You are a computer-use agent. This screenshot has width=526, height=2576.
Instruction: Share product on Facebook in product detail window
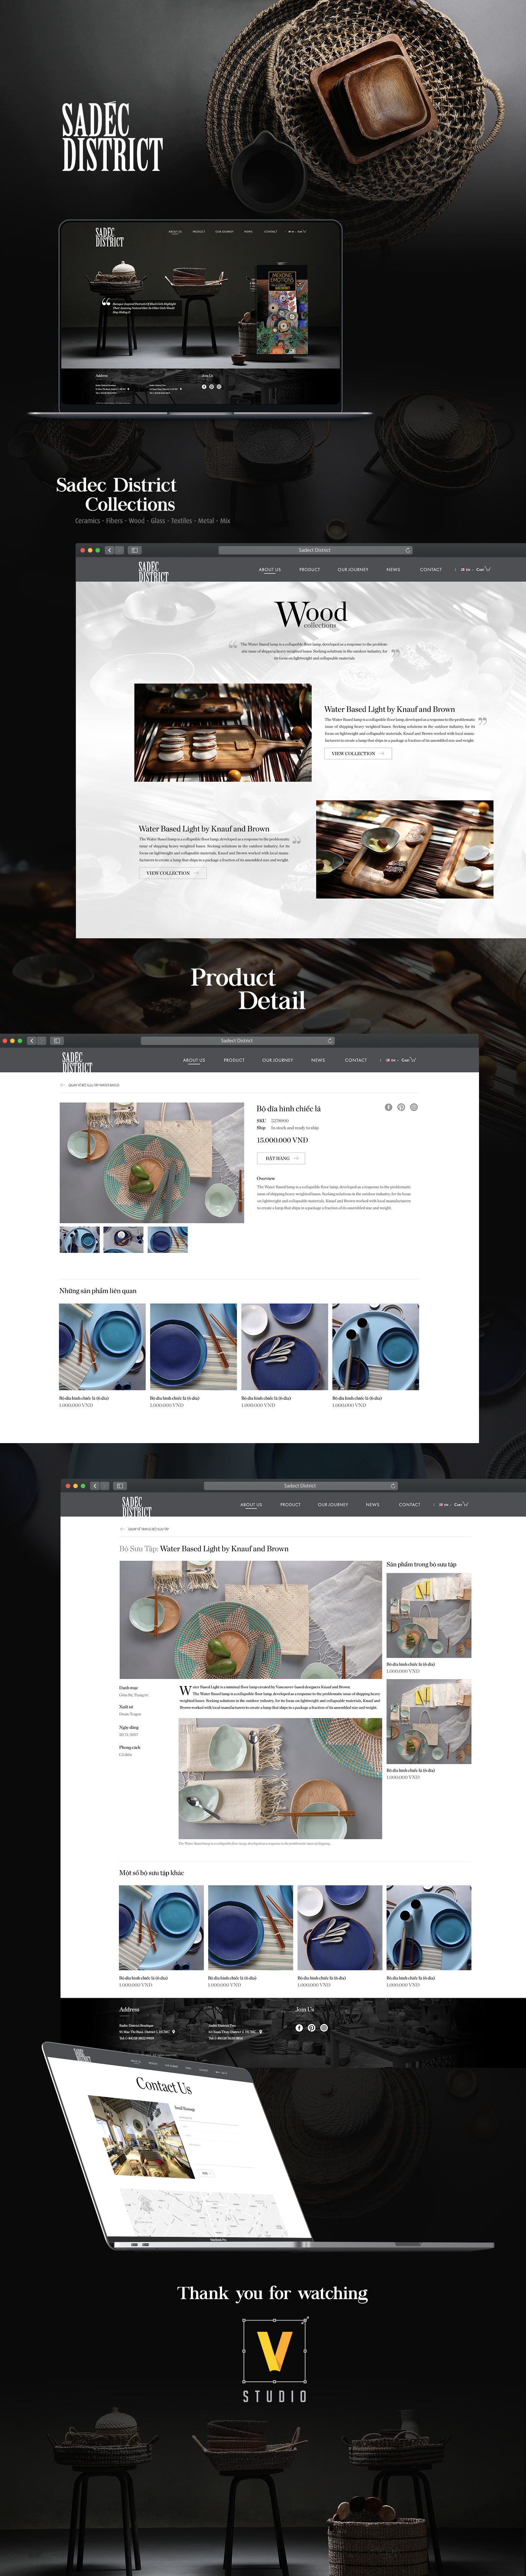click(388, 1107)
